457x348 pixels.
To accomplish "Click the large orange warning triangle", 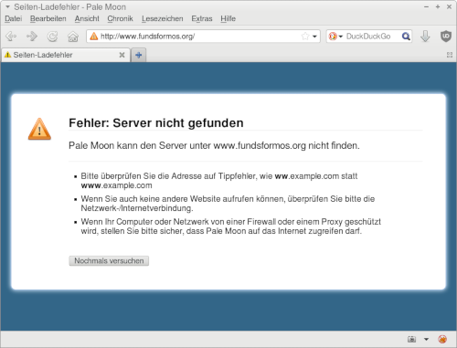I will (x=39, y=129).
